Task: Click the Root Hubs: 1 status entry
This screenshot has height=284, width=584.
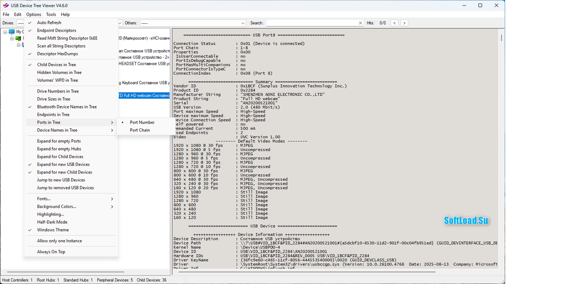Action: coord(47,280)
